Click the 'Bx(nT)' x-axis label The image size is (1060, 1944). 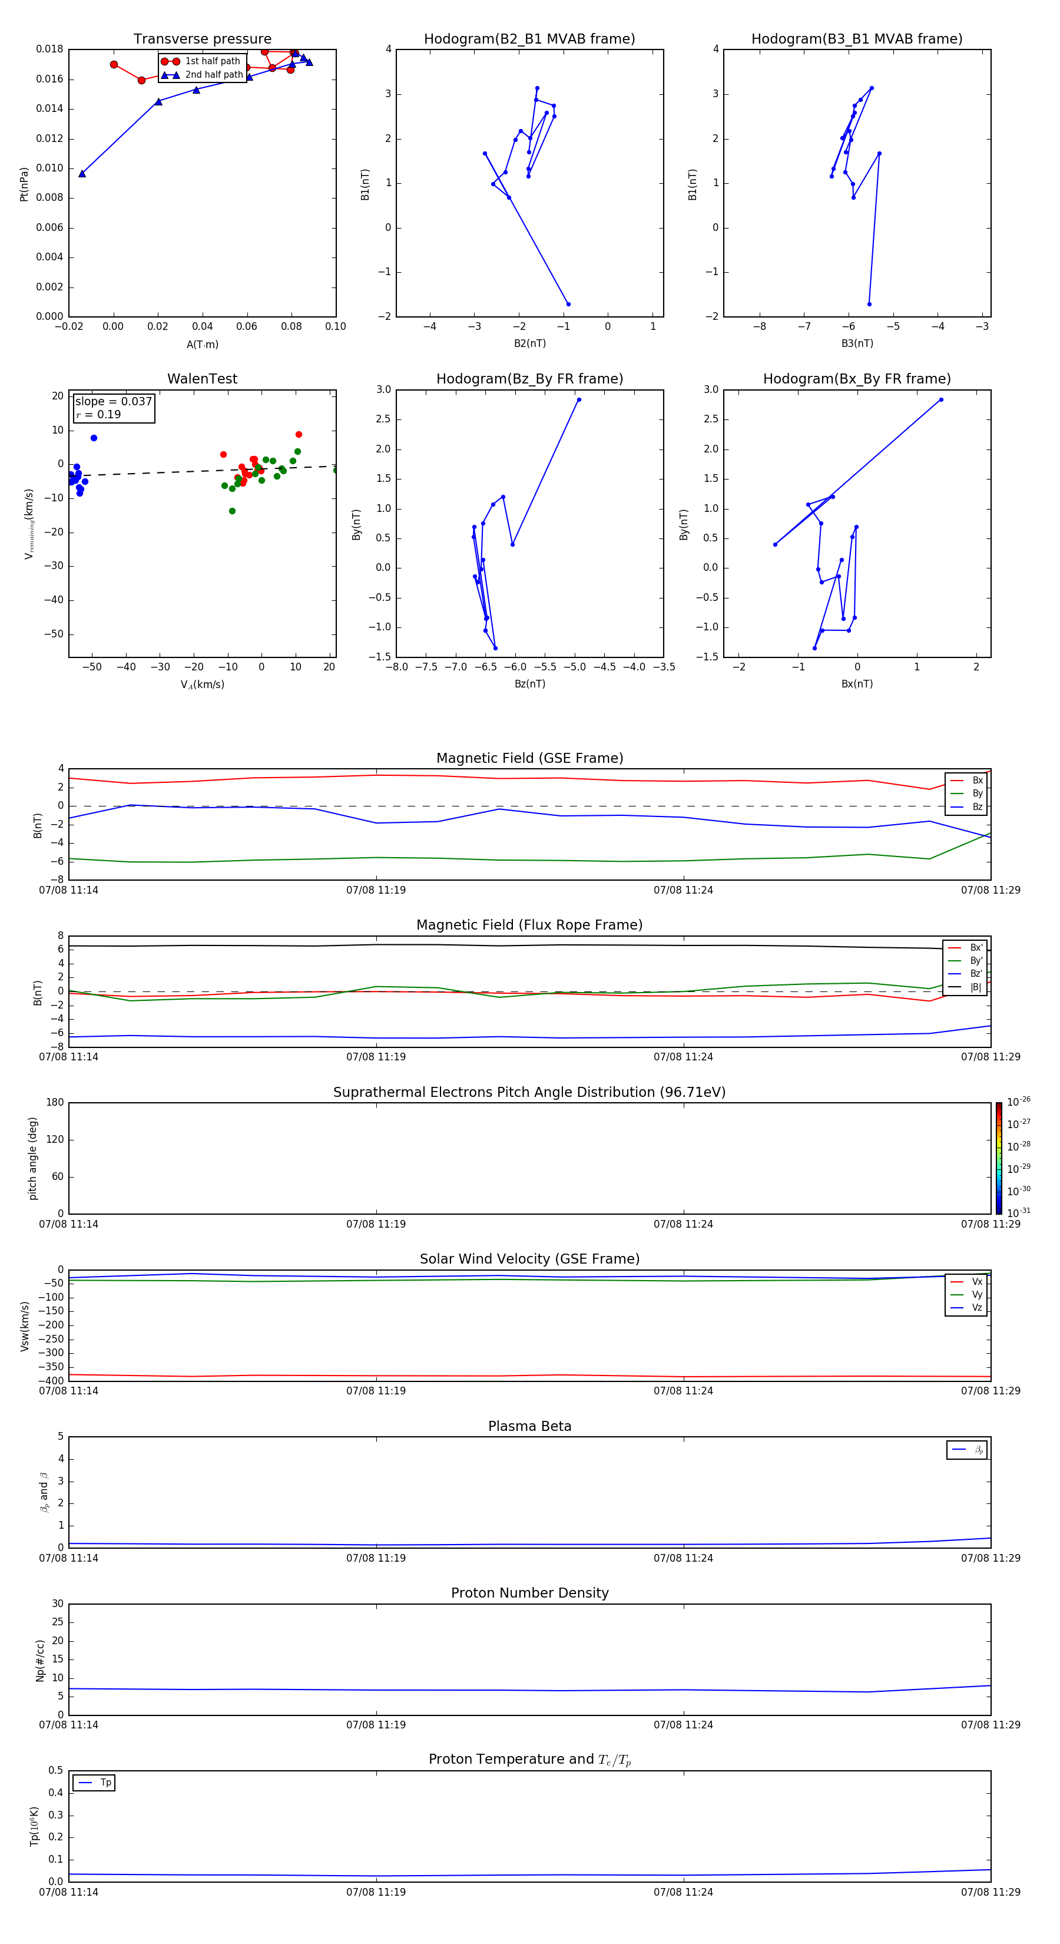click(857, 684)
